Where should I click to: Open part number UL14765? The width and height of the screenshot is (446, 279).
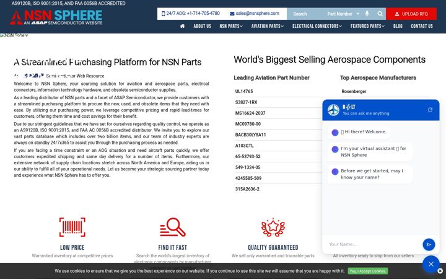pos(244,91)
